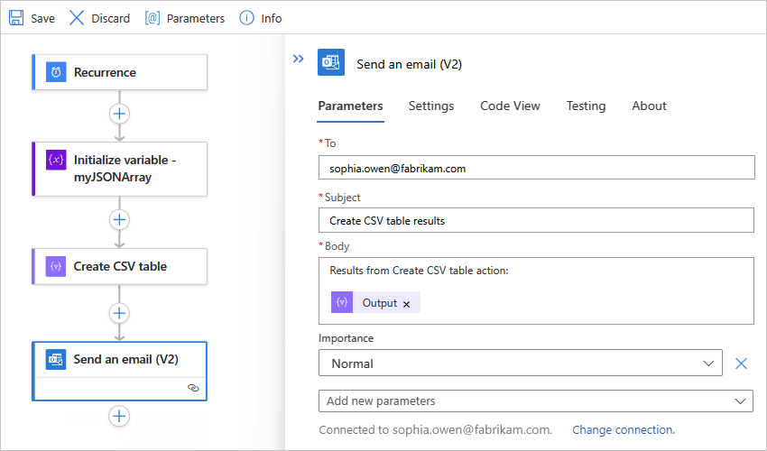The width and height of the screenshot is (767, 451).
Task: Remove the Importance parameter with X
Action: (741, 364)
